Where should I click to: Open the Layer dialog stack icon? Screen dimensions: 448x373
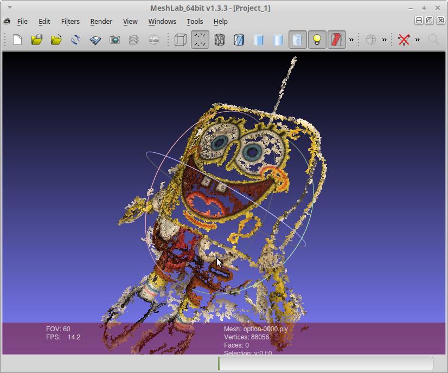pos(134,40)
